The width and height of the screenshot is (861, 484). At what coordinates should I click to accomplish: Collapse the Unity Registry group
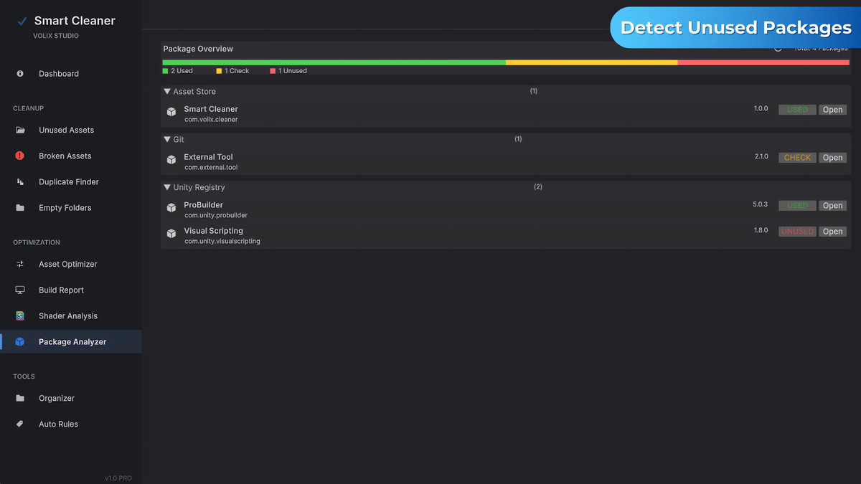pos(167,186)
